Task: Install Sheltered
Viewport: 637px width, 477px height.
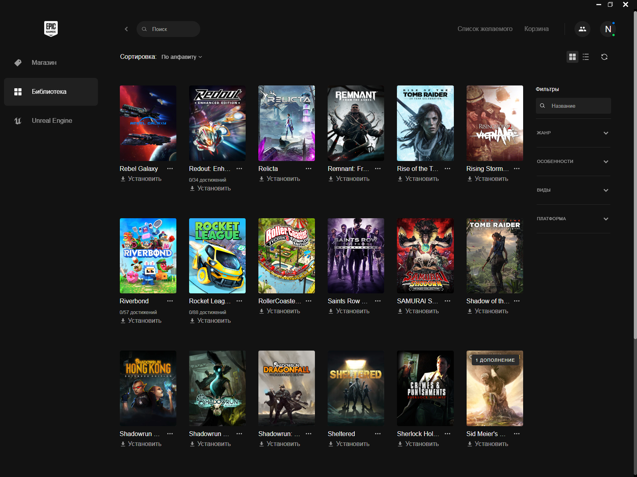Action: [349, 444]
